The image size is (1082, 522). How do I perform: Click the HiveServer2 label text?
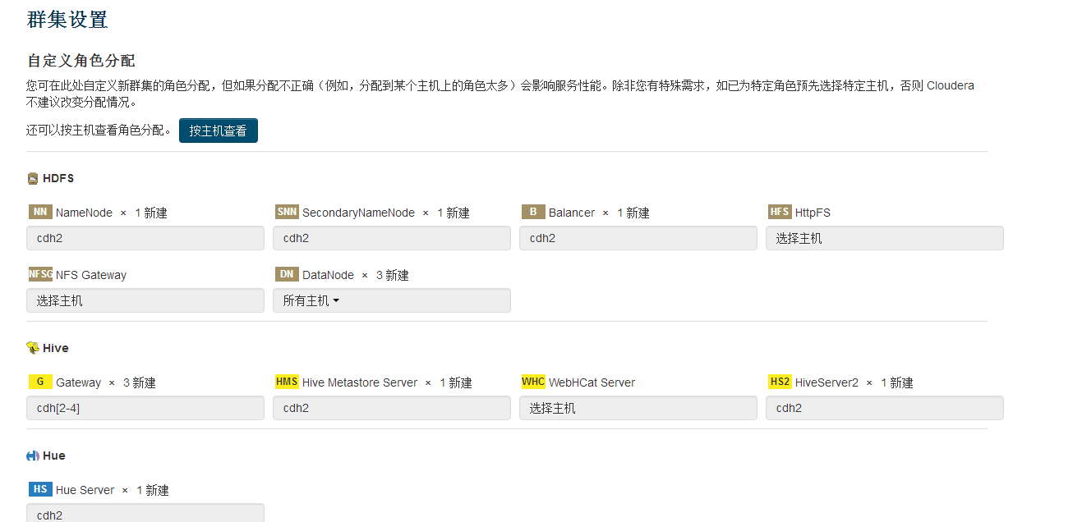click(x=826, y=382)
